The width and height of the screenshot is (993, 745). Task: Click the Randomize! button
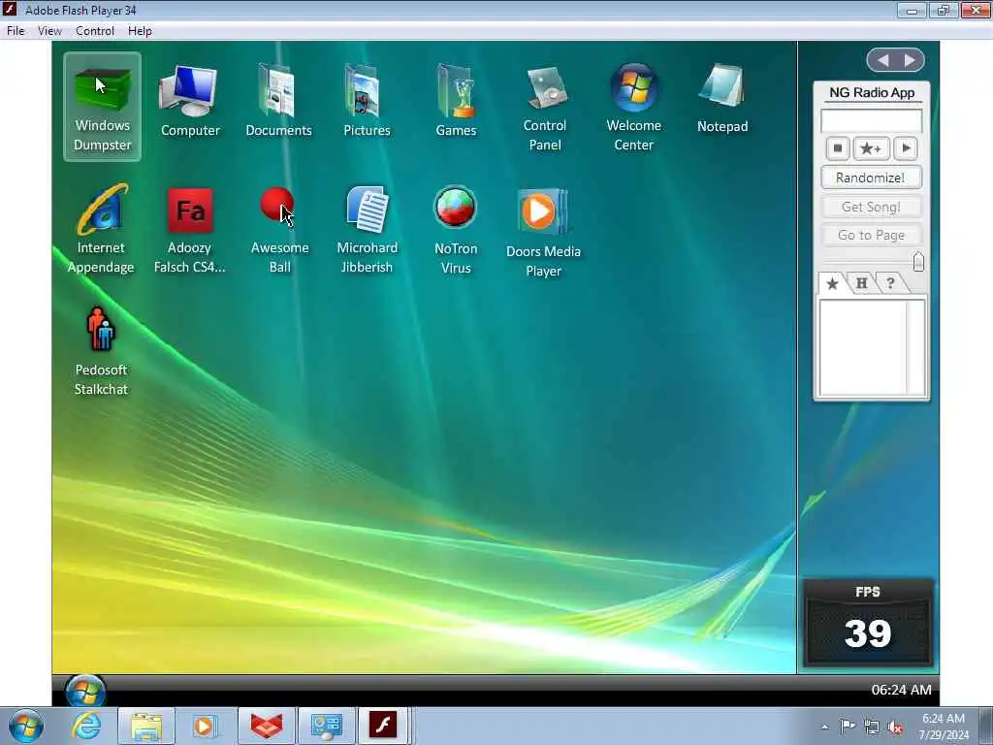pyautogui.click(x=871, y=178)
